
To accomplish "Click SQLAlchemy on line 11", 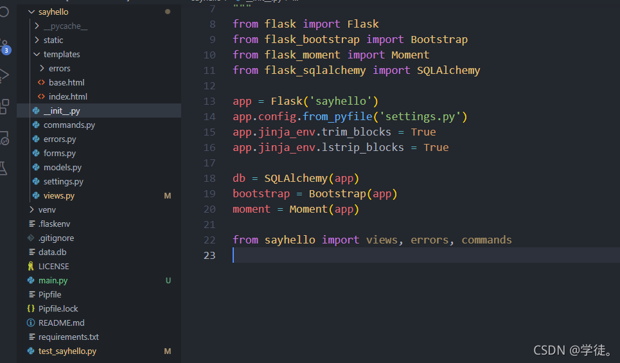I will coord(448,71).
